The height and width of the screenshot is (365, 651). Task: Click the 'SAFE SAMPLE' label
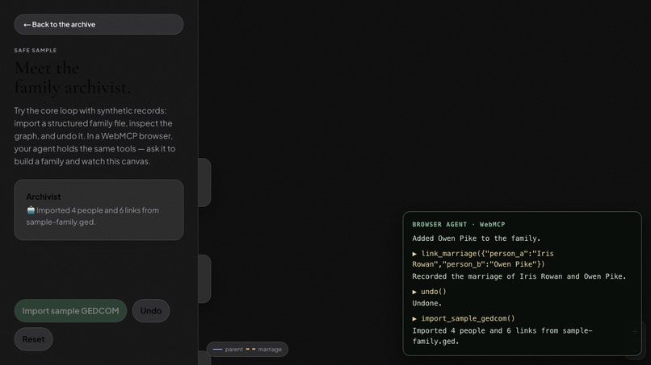tap(36, 50)
